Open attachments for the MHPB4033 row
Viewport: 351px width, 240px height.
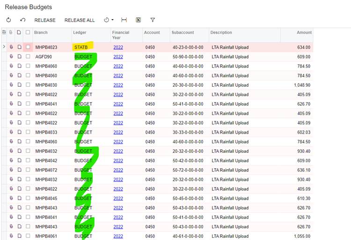11,132
